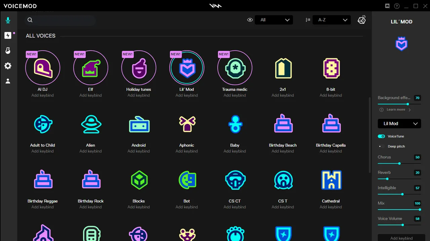Viewport: 430px width, 241px height.
Task: Pick the Baby voice
Action: coord(235,124)
